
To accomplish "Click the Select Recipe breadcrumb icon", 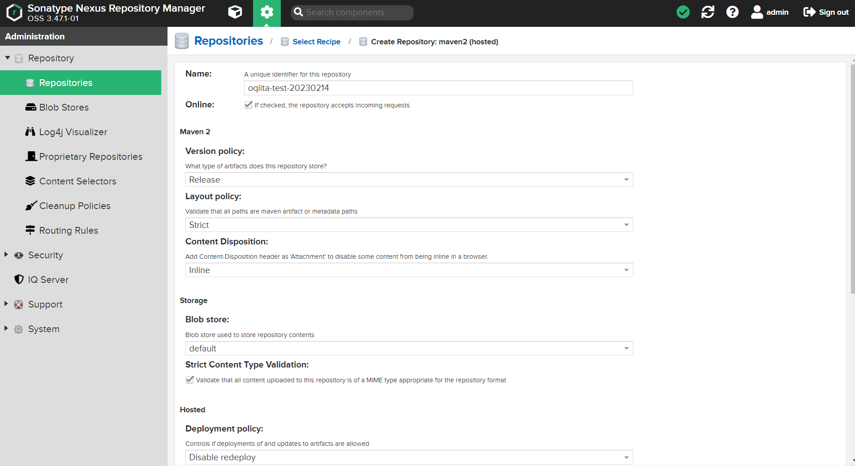I will pyautogui.click(x=285, y=42).
